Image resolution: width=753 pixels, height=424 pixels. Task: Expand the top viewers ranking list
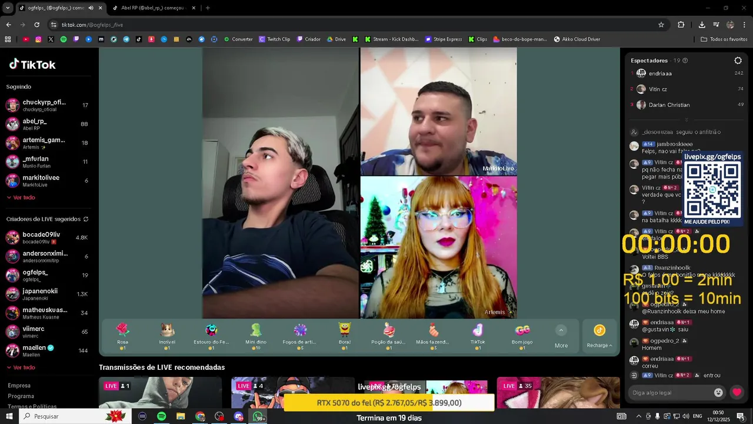pyautogui.click(x=686, y=120)
